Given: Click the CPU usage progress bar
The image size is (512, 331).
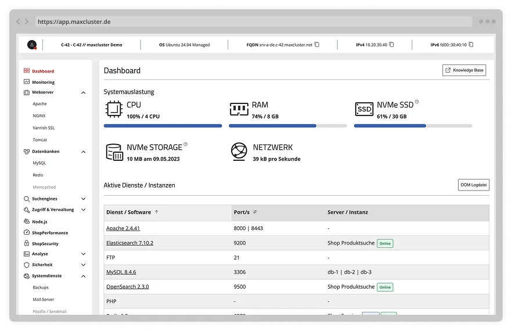Looking at the screenshot, I should tap(163, 126).
